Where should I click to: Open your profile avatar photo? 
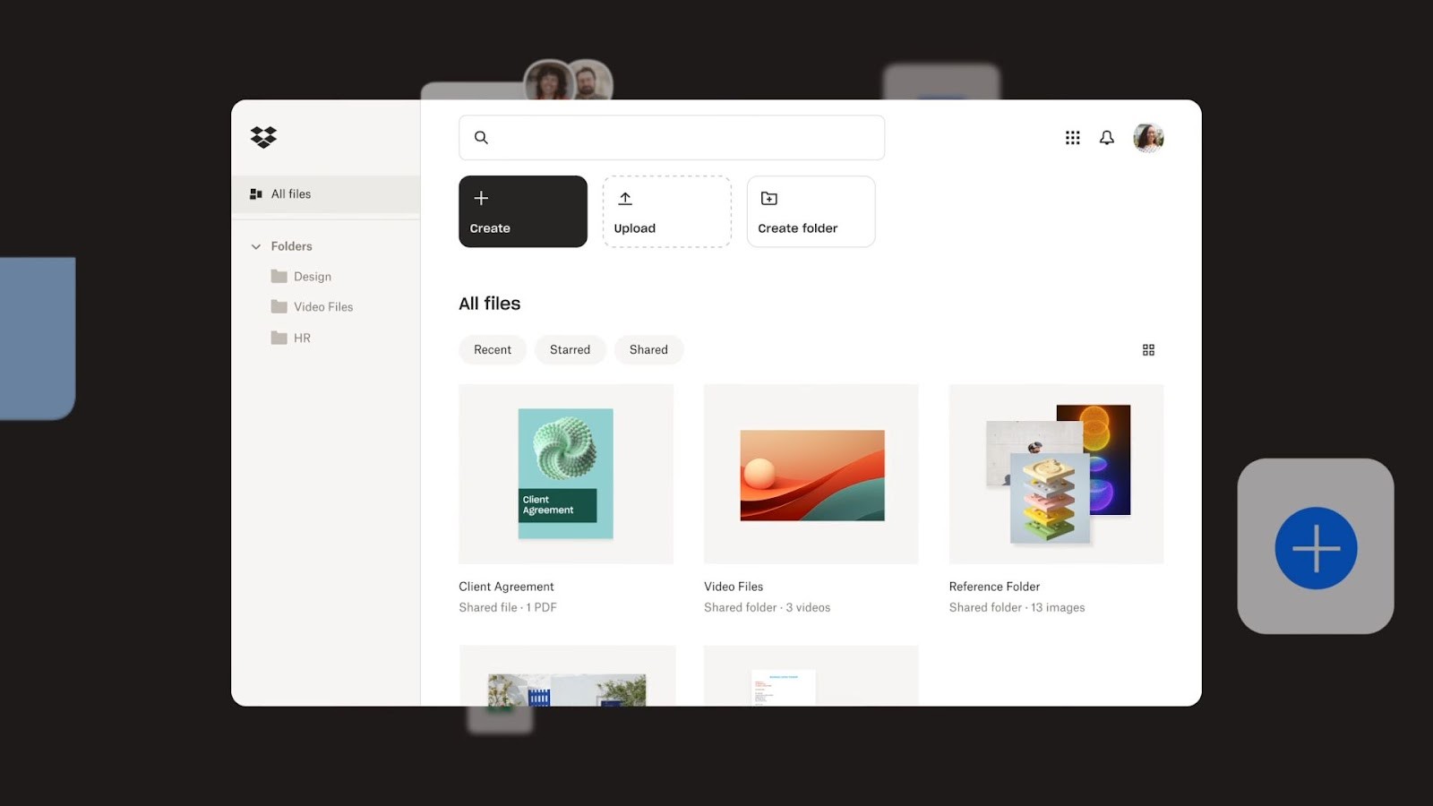1148,137
